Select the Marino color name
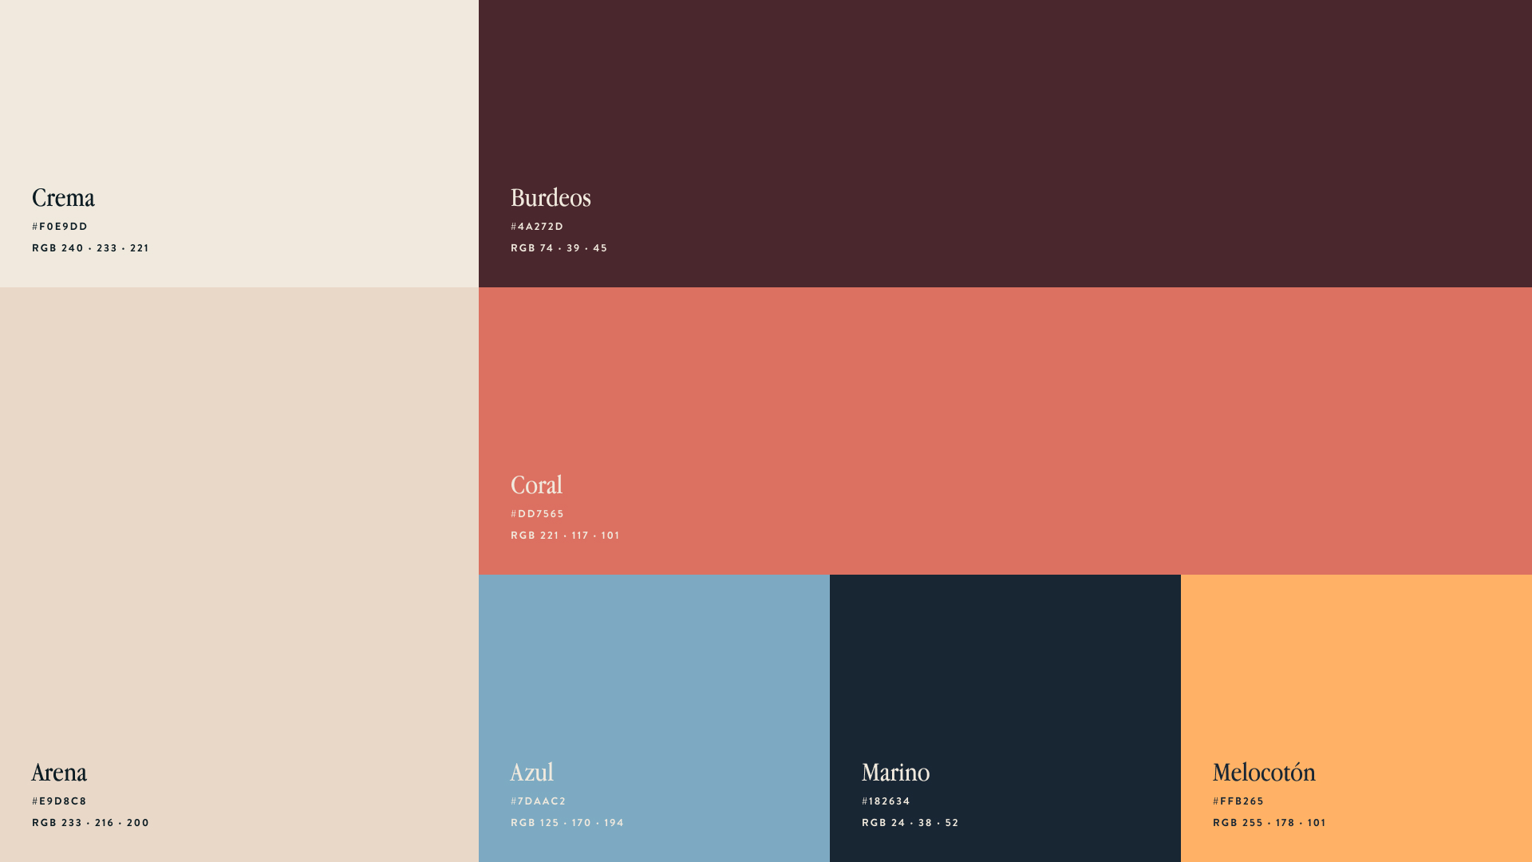The width and height of the screenshot is (1532, 862). 895,773
